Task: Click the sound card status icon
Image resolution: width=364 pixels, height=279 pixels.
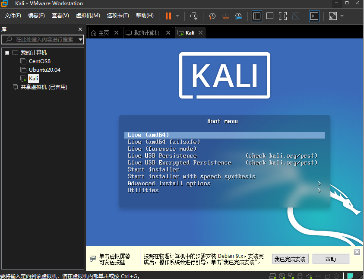Action: point(309,276)
